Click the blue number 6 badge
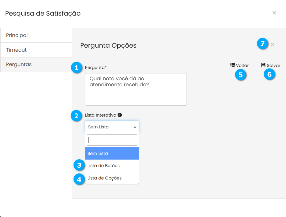 click(x=270, y=74)
